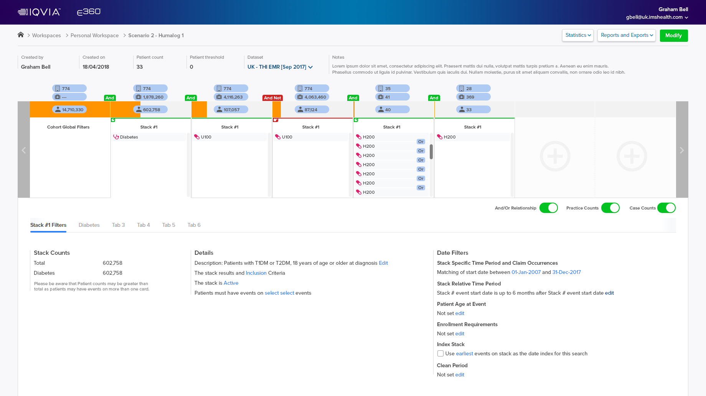Open the UK - THI EMR dataset dropdown

280,67
